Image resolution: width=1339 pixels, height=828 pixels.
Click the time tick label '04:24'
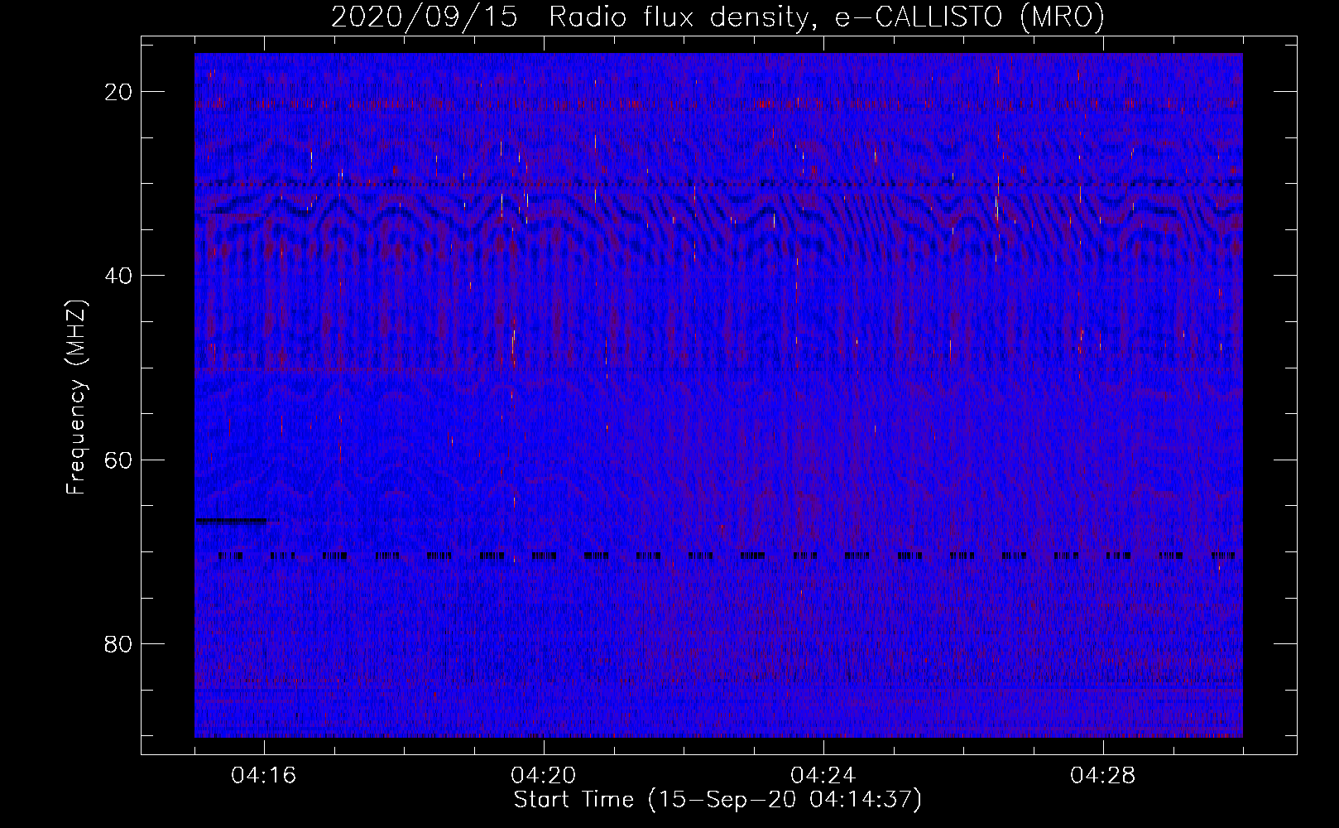pos(823,776)
